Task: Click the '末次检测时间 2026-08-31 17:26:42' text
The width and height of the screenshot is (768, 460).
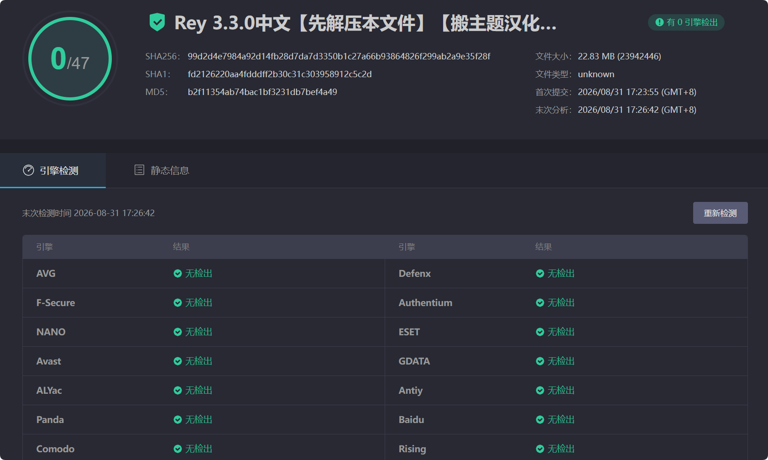Action: 89,213
